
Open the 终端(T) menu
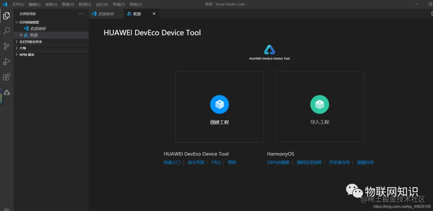click(119, 4)
